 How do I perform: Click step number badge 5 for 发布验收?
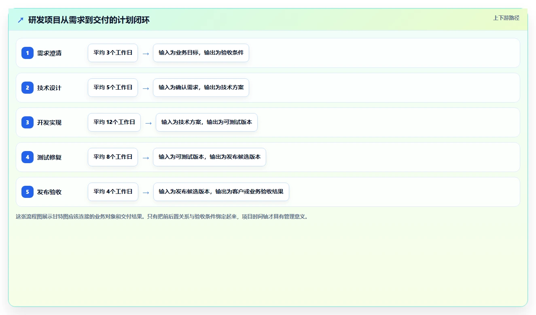pyautogui.click(x=28, y=192)
